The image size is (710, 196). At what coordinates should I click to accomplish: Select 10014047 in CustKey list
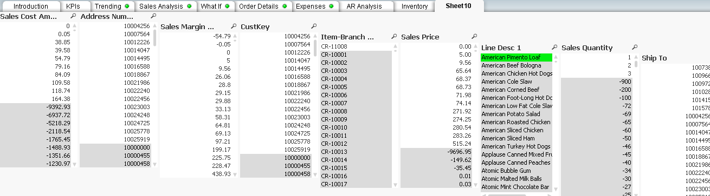276,60
